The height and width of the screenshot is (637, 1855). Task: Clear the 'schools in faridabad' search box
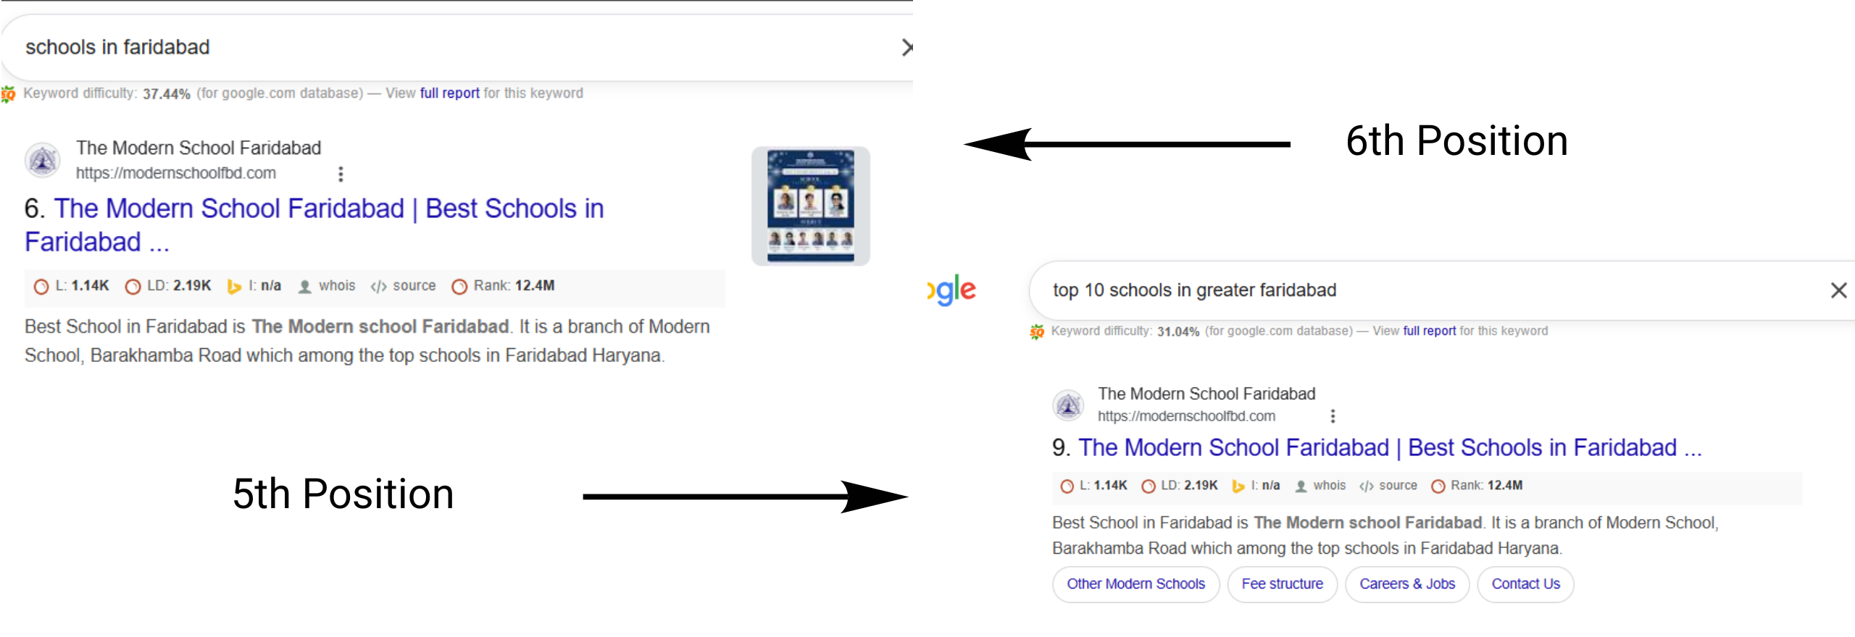(x=906, y=48)
